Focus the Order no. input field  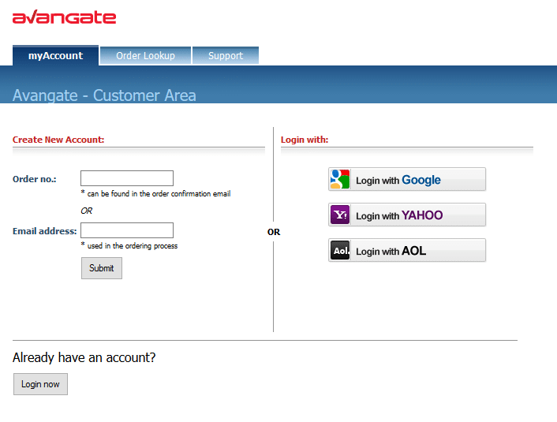(x=127, y=178)
